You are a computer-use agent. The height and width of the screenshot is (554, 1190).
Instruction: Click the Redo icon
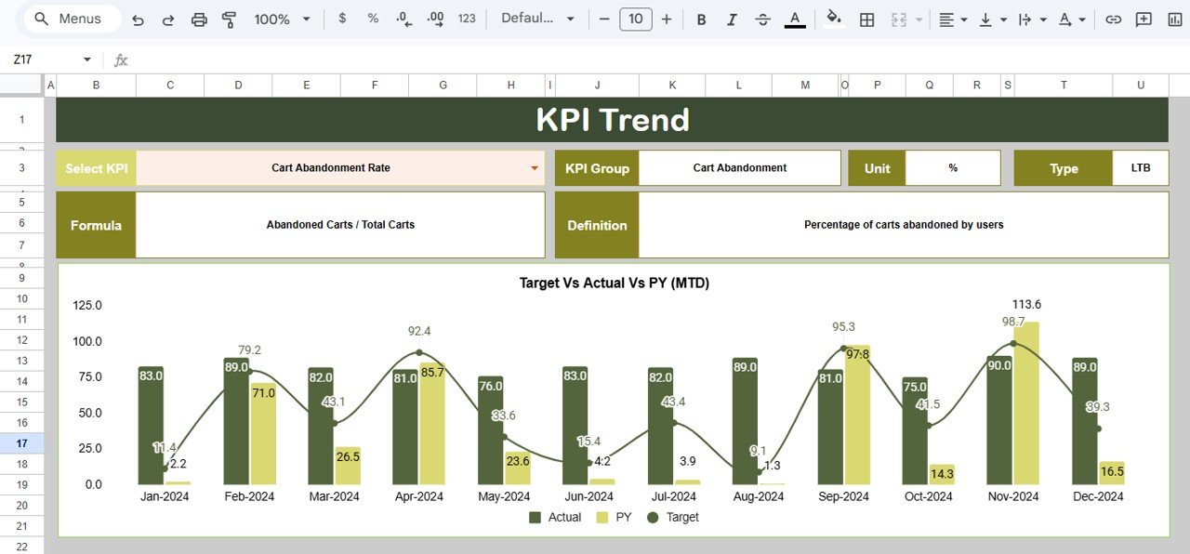[168, 19]
